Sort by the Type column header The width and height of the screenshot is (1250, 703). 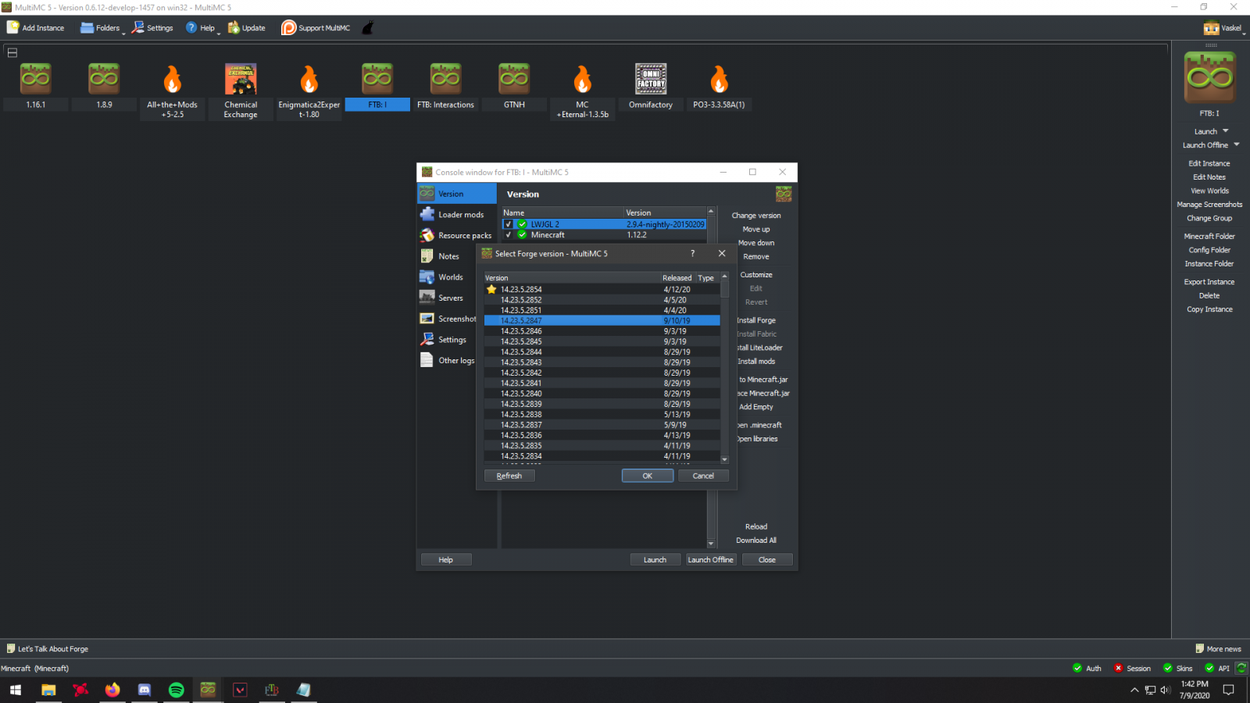click(706, 278)
